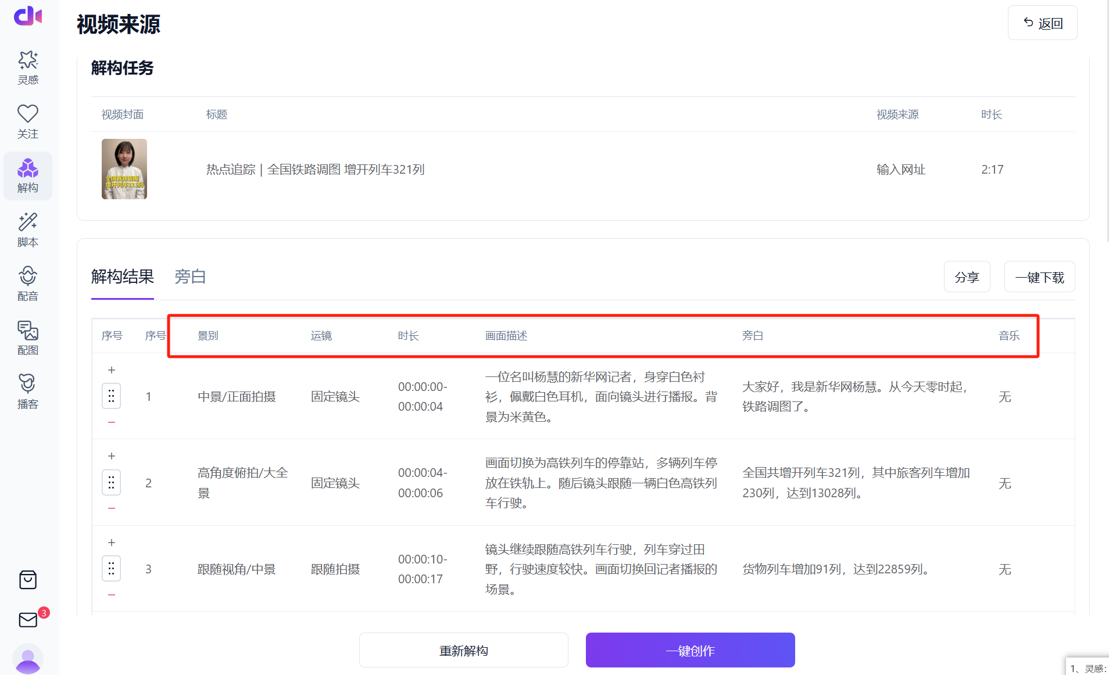Screen dimensions: 1109x675
Task: Open the 配音 dubbing feature
Action: tap(27, 283)
